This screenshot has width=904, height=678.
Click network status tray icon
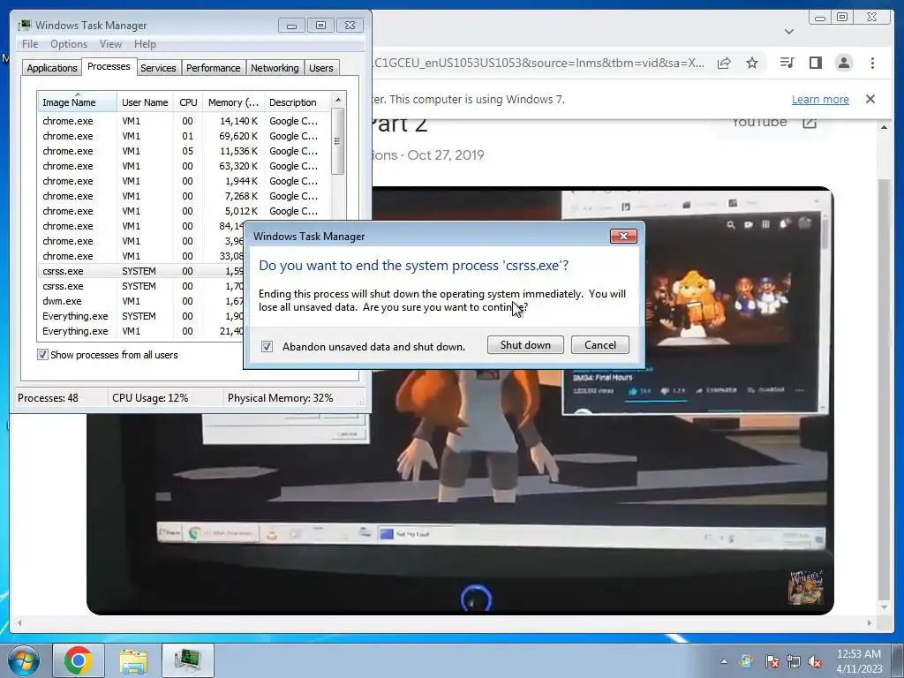[794, 661]
